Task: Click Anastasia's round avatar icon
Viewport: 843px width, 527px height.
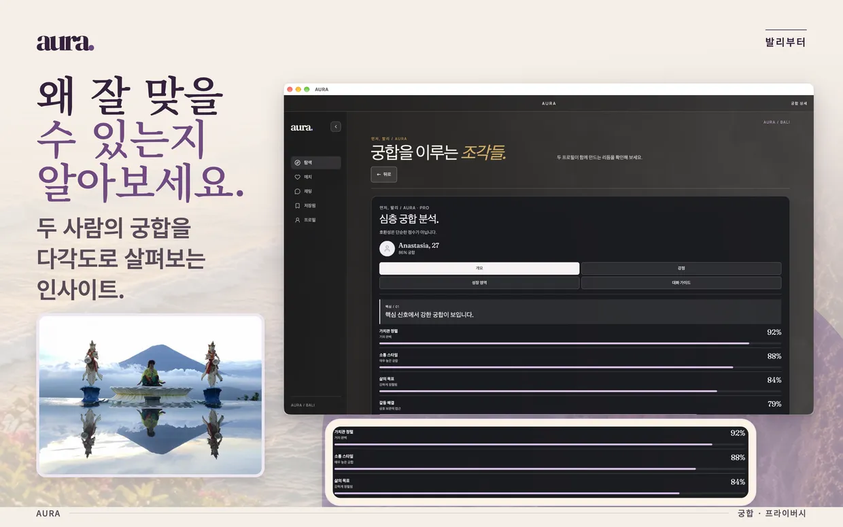Action: click(x=387, y=249)
